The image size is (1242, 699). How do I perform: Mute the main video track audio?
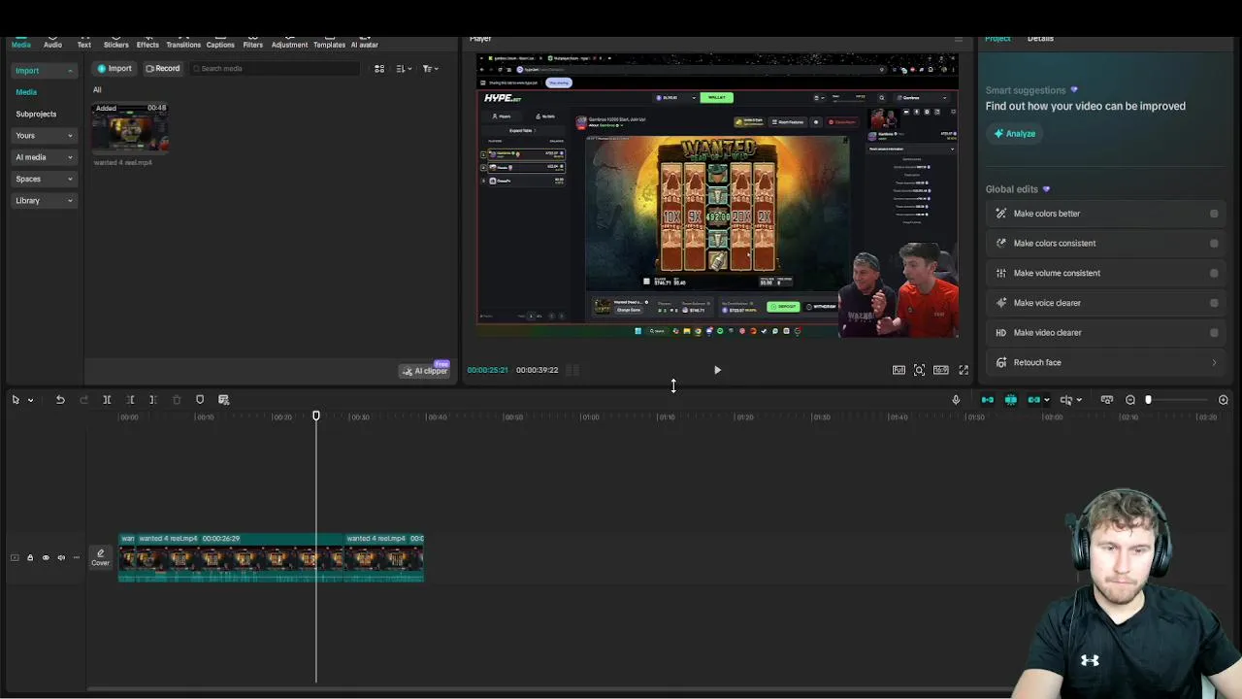tap(61, 558)
